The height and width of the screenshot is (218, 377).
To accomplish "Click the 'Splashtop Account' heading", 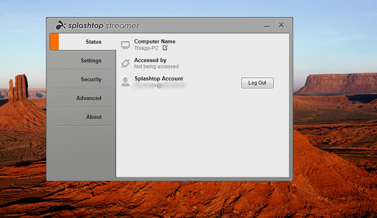I will (x=159, y=79).
